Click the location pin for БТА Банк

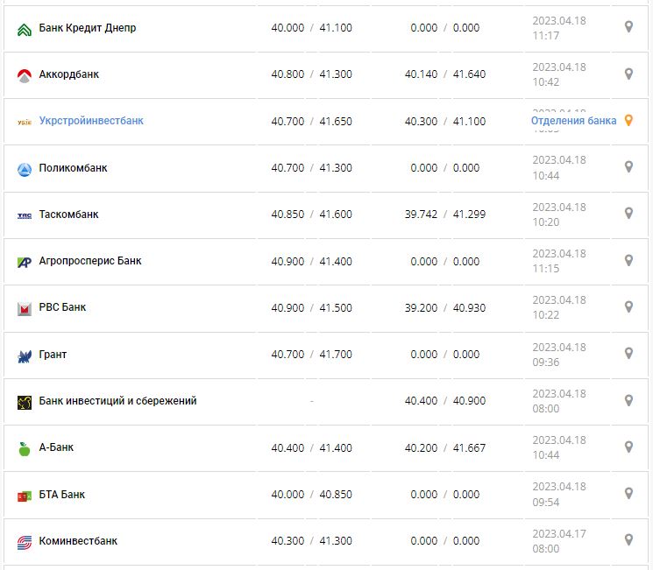628,493
